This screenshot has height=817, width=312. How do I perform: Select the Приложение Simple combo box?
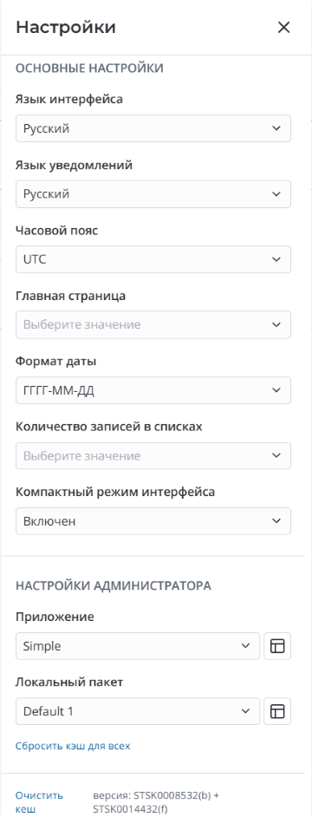pos(138,646)
